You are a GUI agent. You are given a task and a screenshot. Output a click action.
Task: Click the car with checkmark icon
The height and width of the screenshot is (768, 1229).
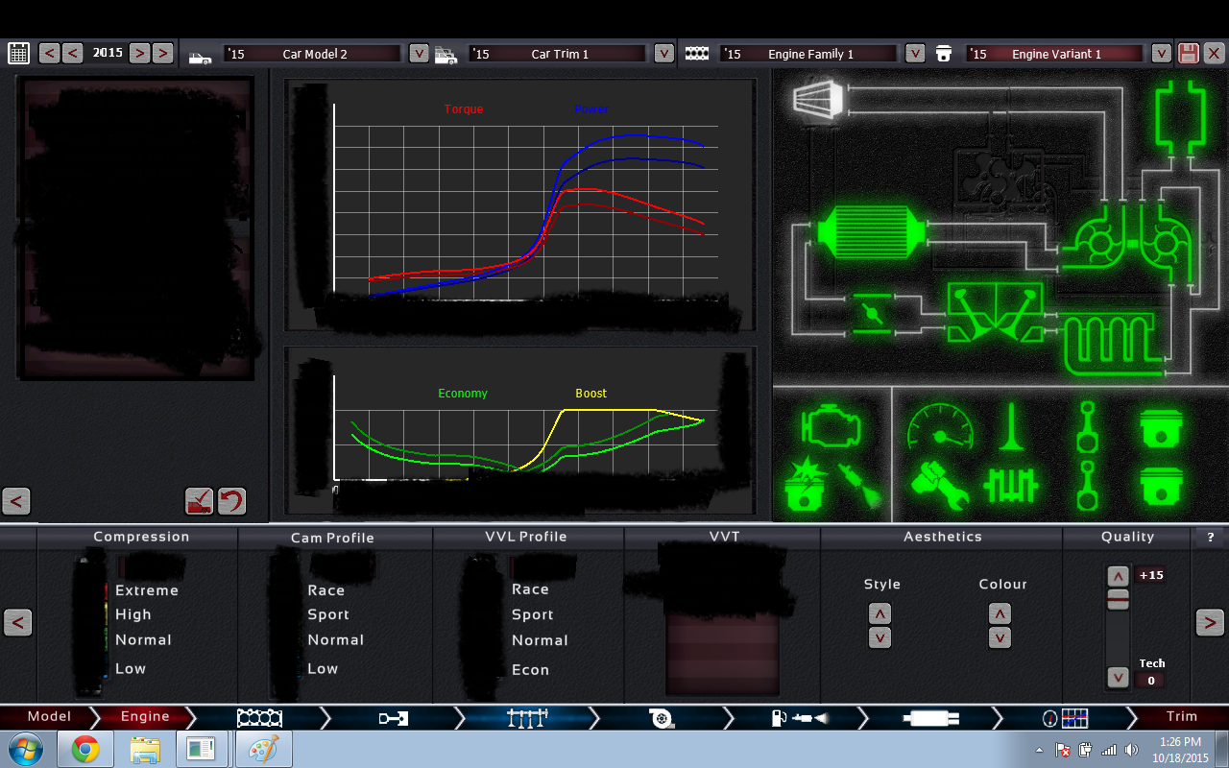coord(199,501)
